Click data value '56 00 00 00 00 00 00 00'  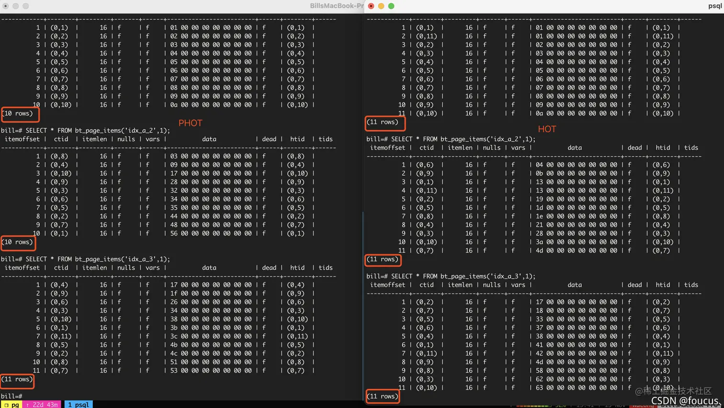click(211, 233)
